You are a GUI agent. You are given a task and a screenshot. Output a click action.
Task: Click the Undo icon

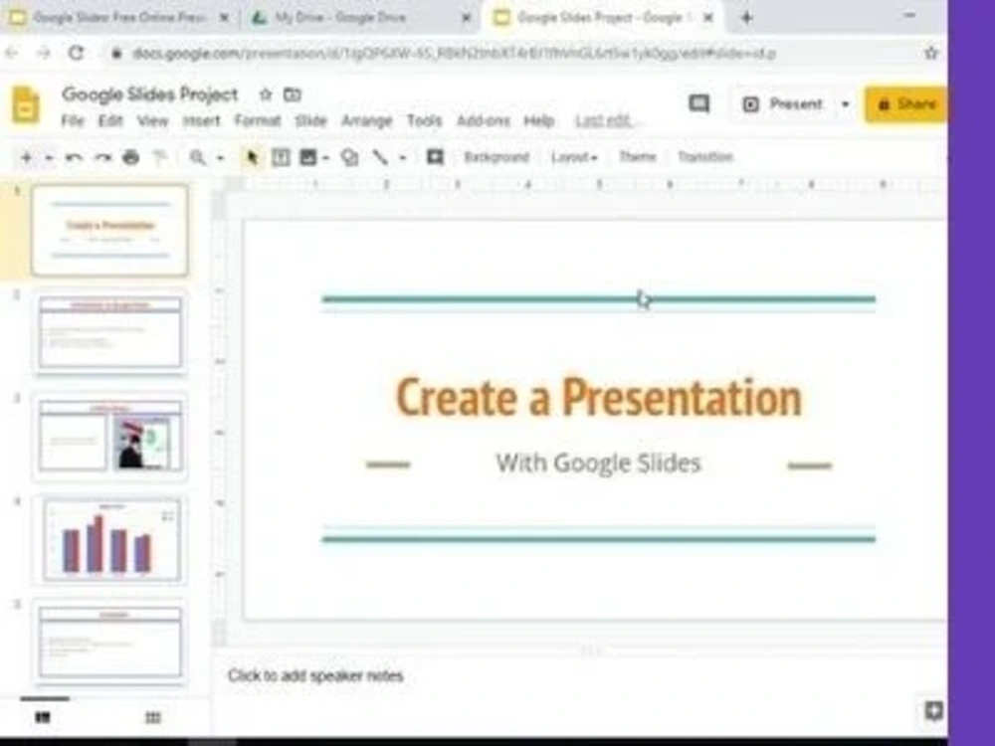pyautogui.click(x=73, y=157)
